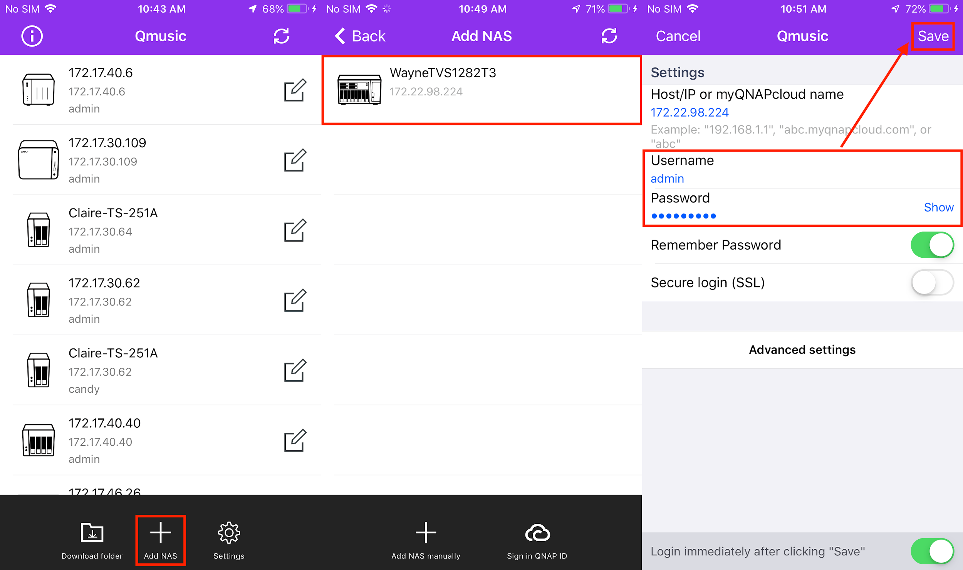Refresh the Qmusic NAS list
This screenshot has height=570, width=963.
pyautogui.click(x=281, y=36)
